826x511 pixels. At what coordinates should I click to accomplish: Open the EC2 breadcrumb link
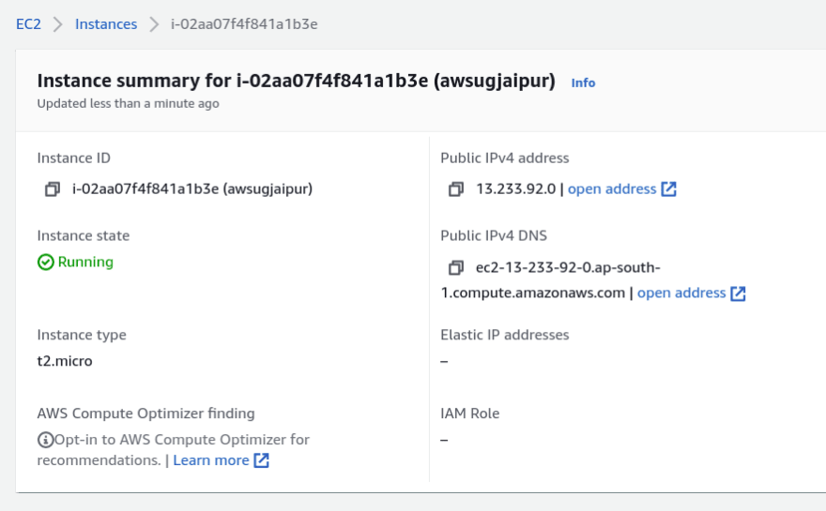[28, 24]
